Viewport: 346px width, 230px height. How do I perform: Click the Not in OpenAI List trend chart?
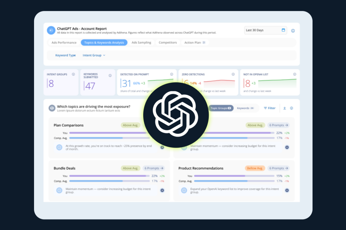(x=277, y=83)
